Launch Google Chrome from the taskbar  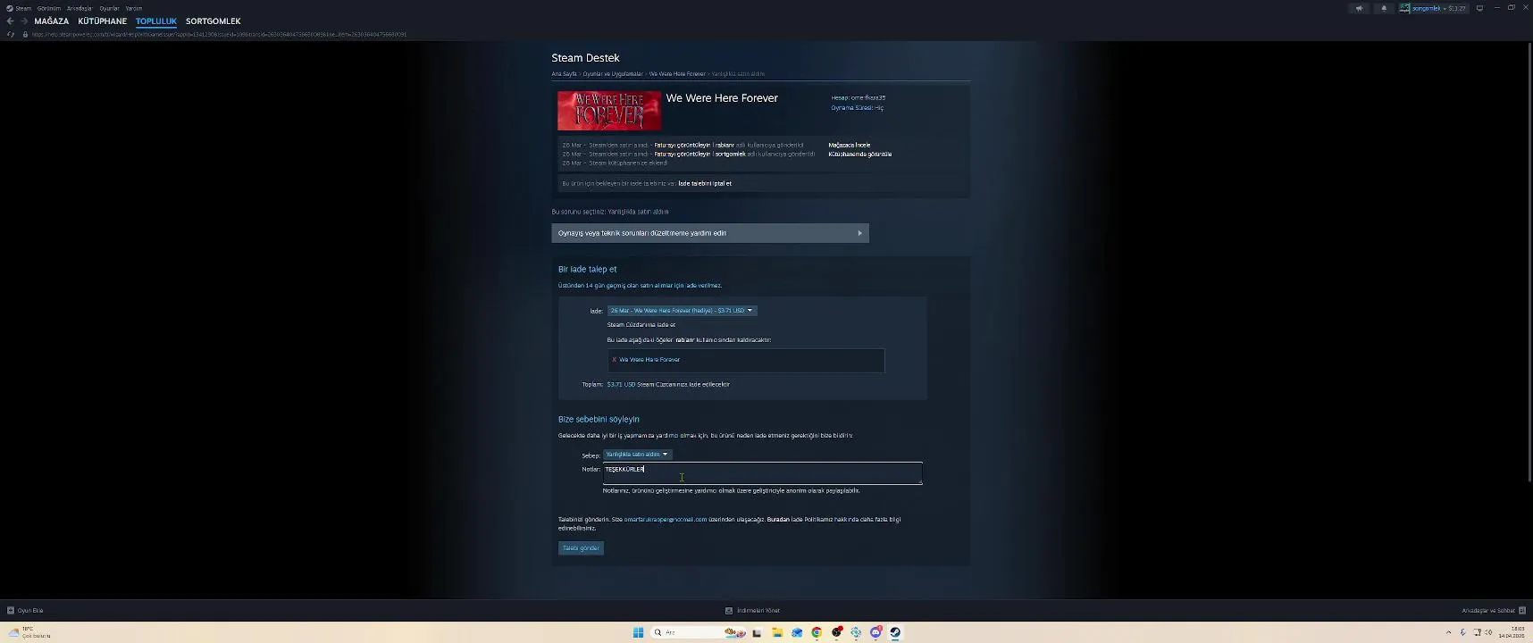tap(817, 632)
